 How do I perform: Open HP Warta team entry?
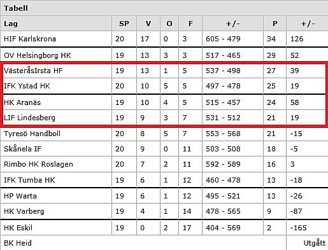pos(20,196)
